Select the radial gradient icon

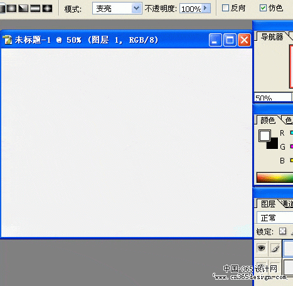point(11,8)
